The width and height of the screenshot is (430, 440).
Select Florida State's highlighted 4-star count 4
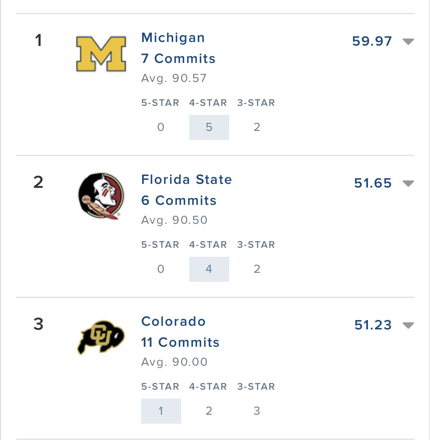(x=209, y=269)
